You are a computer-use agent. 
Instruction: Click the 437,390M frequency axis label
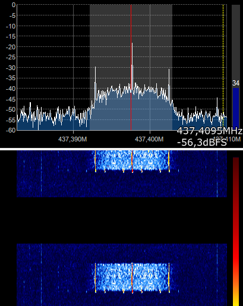click(72, 139)
